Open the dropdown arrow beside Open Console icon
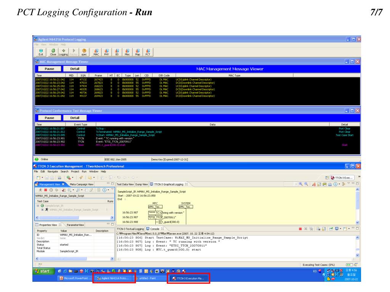 click(349, 229)
